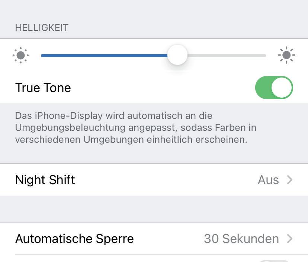
Task: Toggle the partially visible switch at bottom edge
Action: [x=275, y=261]
